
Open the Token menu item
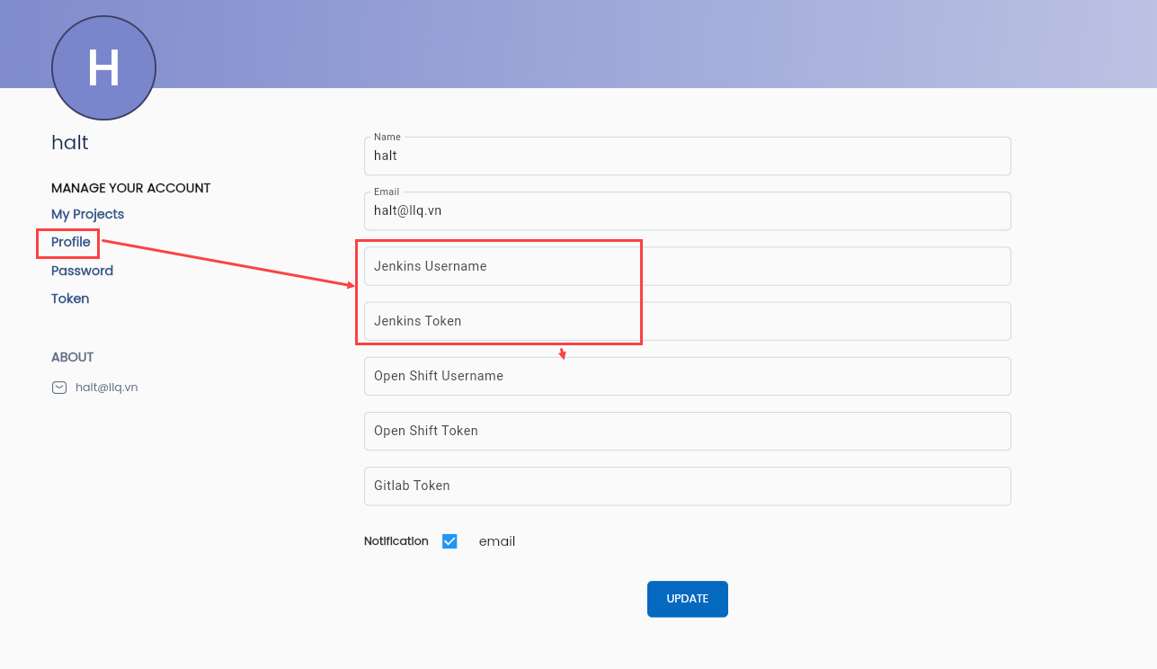point(70,299)
